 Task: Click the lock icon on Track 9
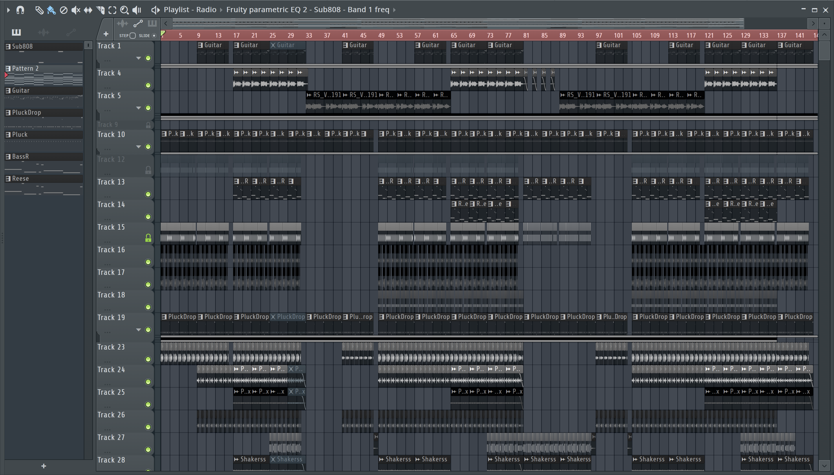point(148,125)
